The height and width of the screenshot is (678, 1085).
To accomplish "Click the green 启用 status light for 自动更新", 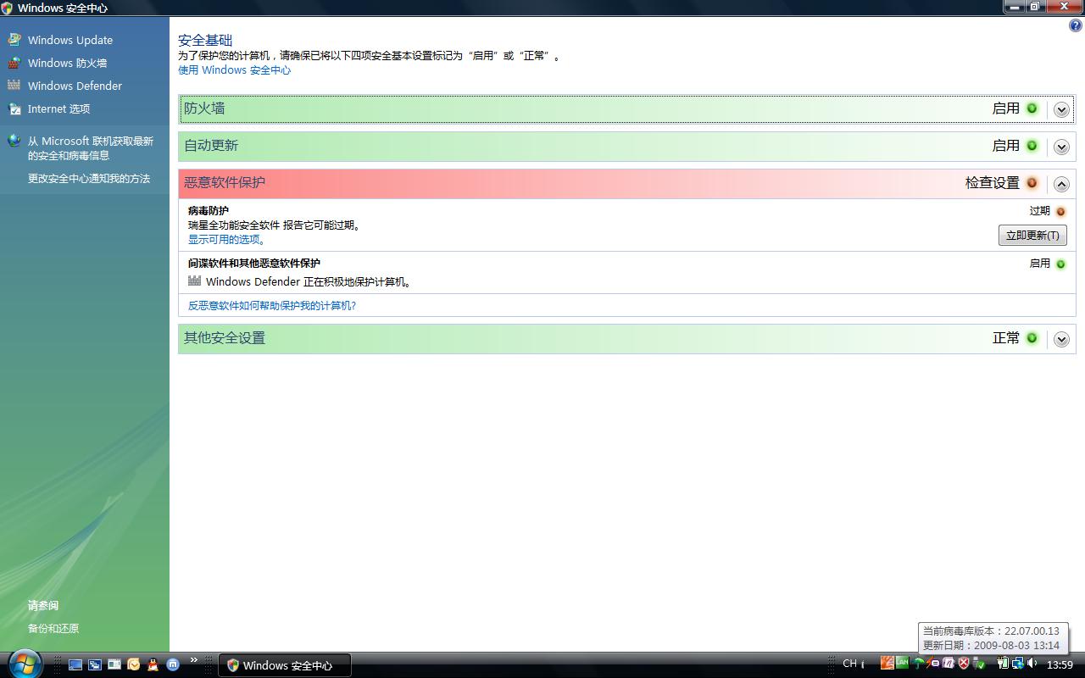I will pyautogui.click(x=1032, y=146).
